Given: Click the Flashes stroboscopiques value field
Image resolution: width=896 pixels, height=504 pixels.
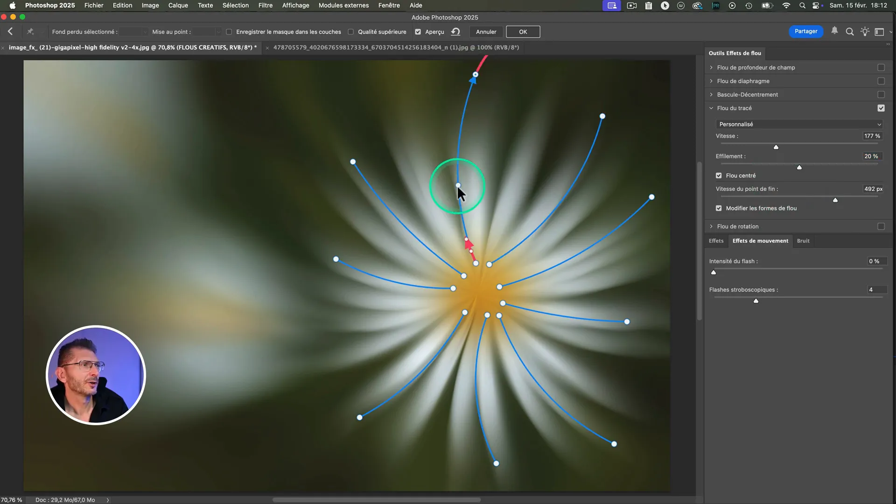Looking at the screenshot, I should pos(876,290).
